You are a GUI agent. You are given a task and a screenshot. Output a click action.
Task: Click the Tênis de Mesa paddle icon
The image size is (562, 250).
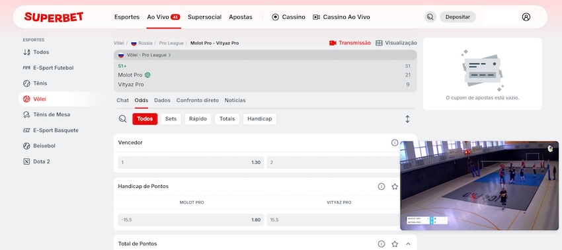26,115
